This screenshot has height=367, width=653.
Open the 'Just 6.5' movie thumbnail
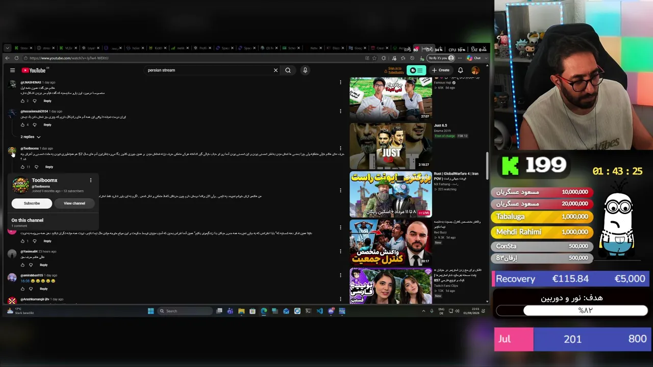(391, 146)
